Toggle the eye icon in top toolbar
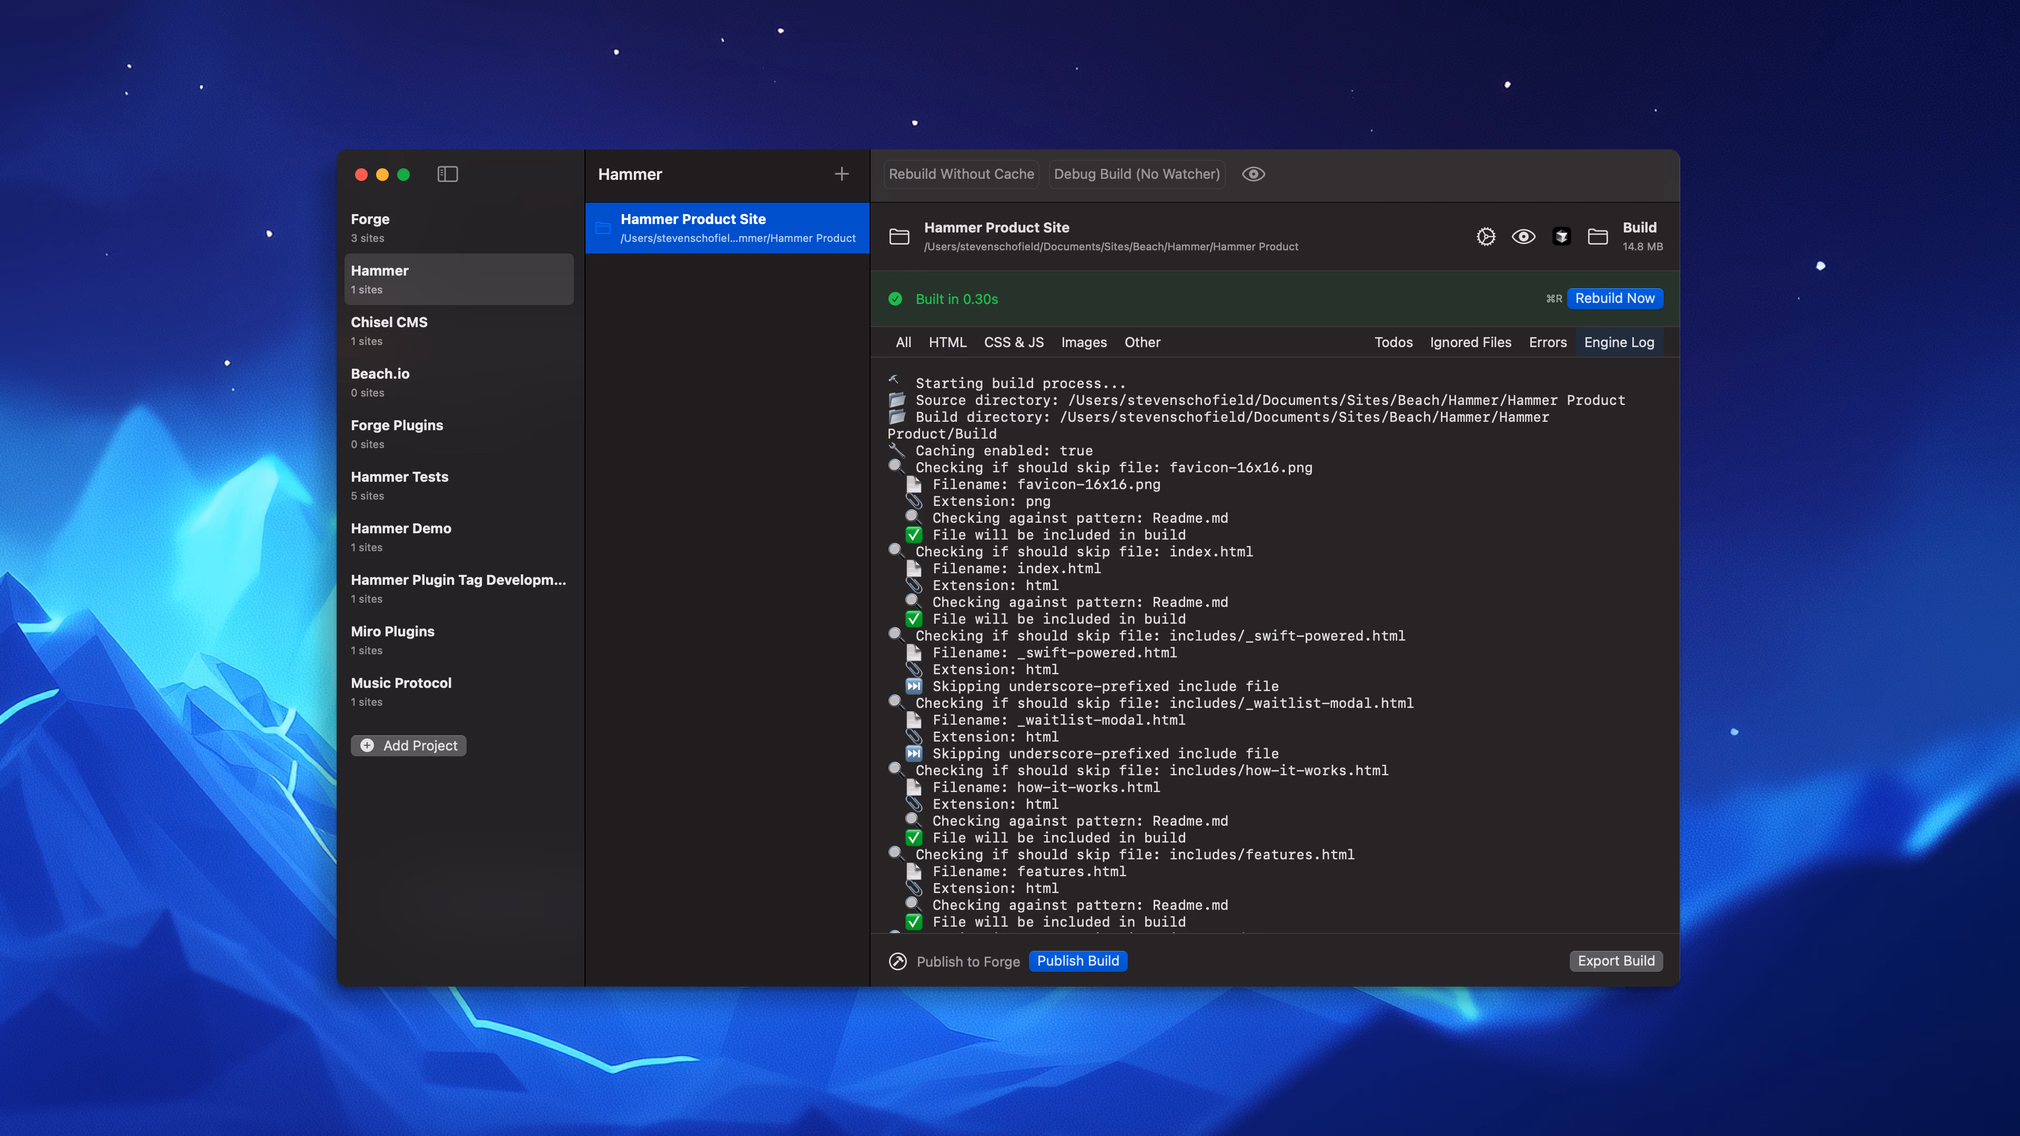Screen dimensions: 2020x1136 [x=1253, y=174]
